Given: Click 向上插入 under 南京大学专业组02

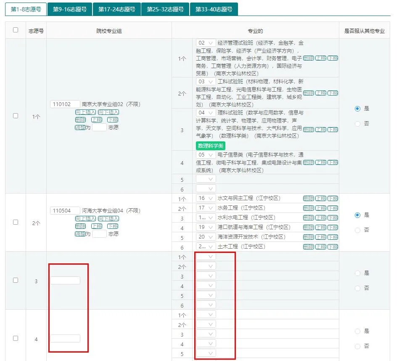Looking at the screenshot, I should pos(85,112).
